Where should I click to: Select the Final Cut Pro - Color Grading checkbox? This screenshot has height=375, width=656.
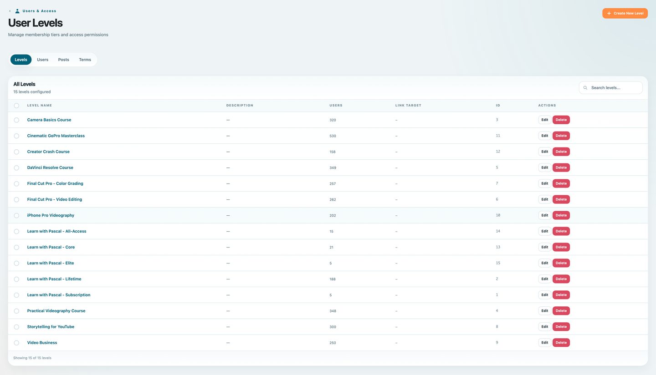(16, 184)
